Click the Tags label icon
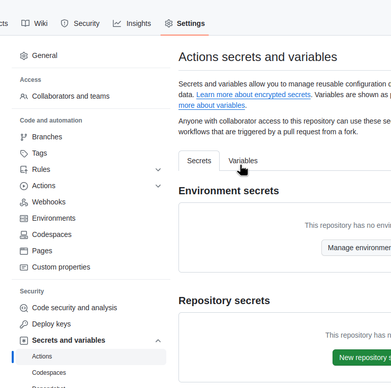Viewport: 391px width, 388px height. click(x=24, y=154)
